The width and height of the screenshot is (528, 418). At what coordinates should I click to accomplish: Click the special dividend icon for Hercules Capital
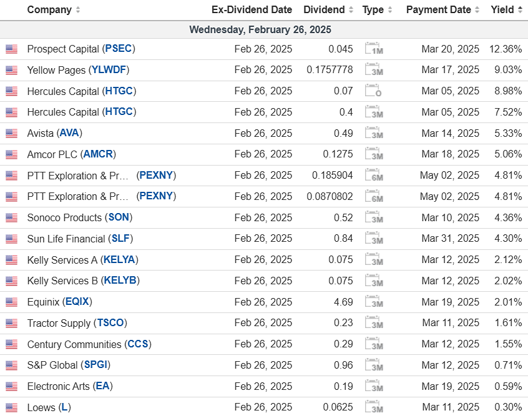pyautogui.click(x=373, y=91)
